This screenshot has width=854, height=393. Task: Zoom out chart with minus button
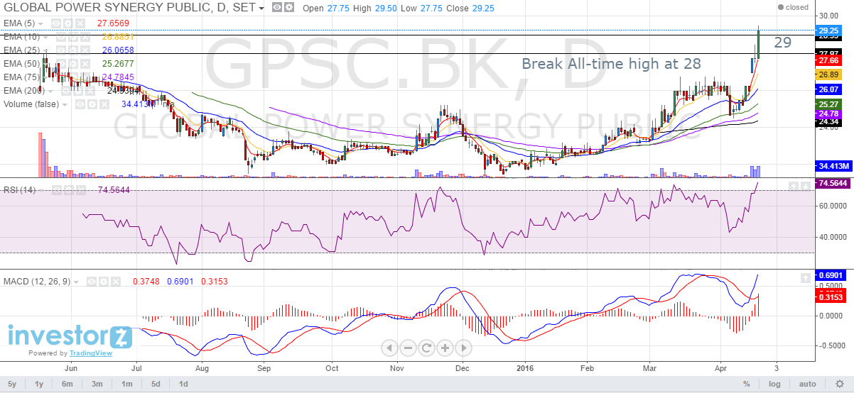(408, 348)
